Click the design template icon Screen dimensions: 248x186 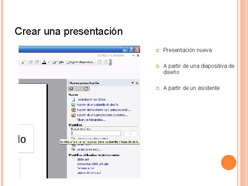tap(73, 105)
